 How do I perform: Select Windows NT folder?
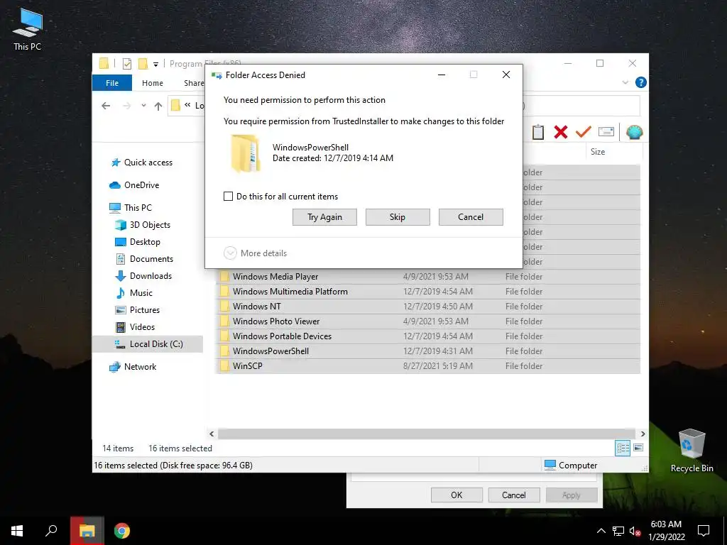tap(428, 307)
